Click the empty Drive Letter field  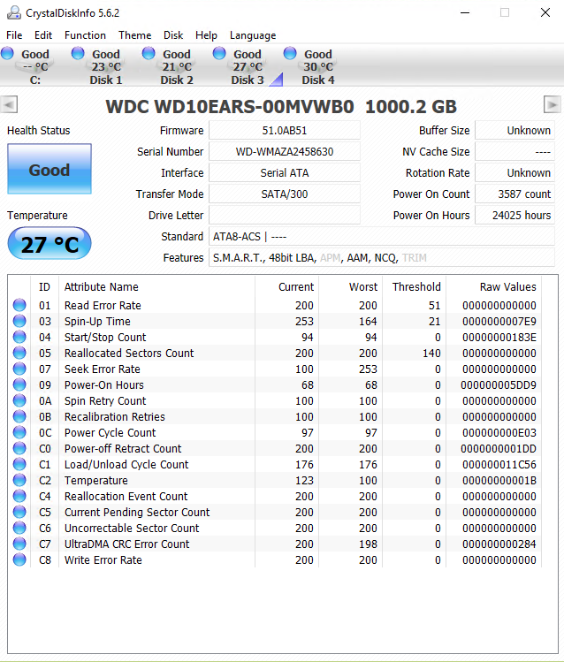[285, 215]
